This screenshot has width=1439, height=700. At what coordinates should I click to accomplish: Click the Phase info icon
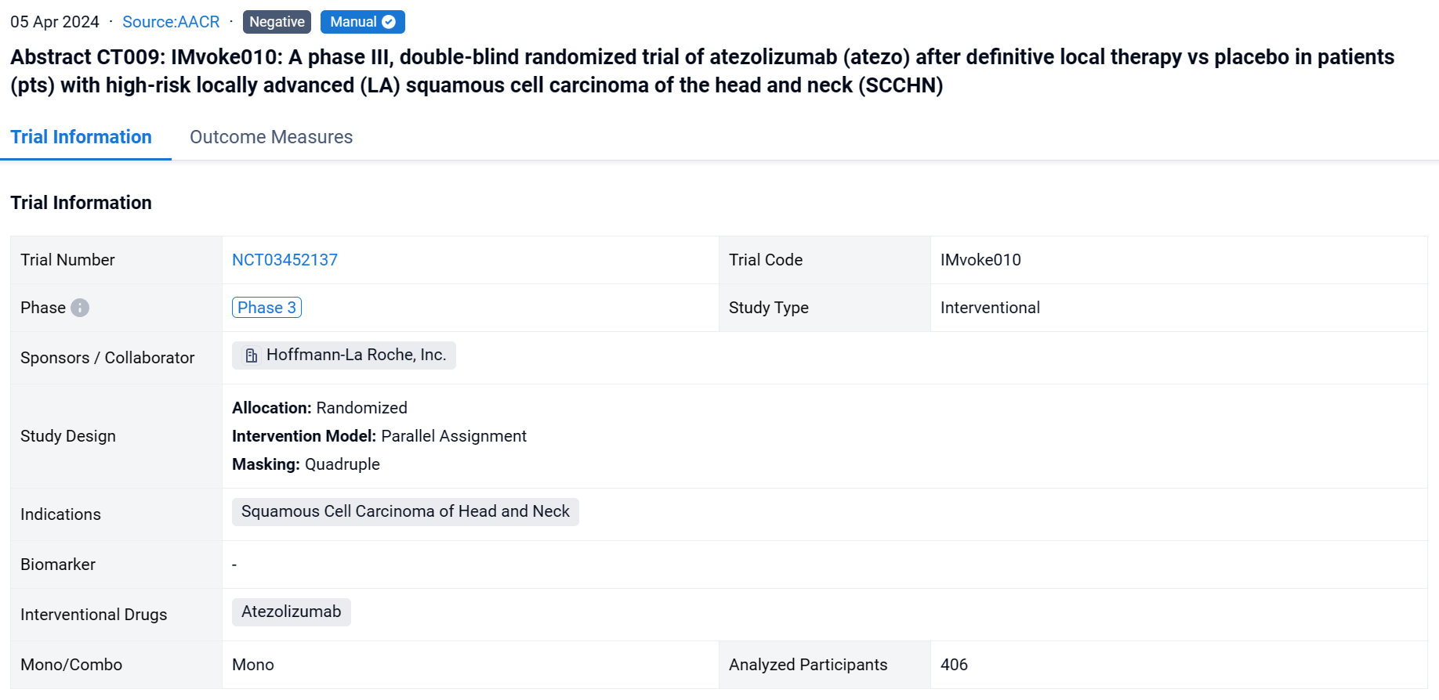pyautogui.click(x=80, y=308)
